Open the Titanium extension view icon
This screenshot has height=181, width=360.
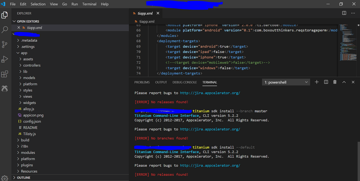click(x=5, y=88)
